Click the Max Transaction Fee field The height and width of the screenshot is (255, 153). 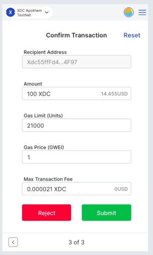click(76, 189)
